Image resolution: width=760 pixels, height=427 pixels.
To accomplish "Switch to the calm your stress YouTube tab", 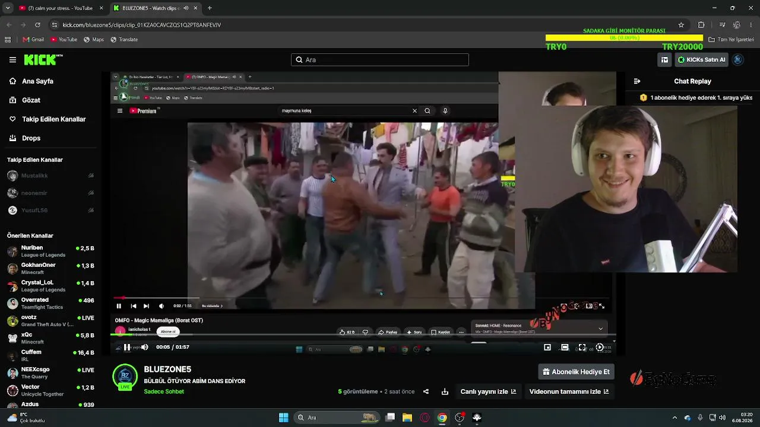I will [x=60, y=8].
